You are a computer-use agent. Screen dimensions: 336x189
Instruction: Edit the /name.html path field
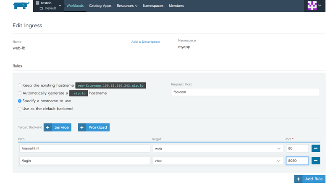(x=85, y=148)
